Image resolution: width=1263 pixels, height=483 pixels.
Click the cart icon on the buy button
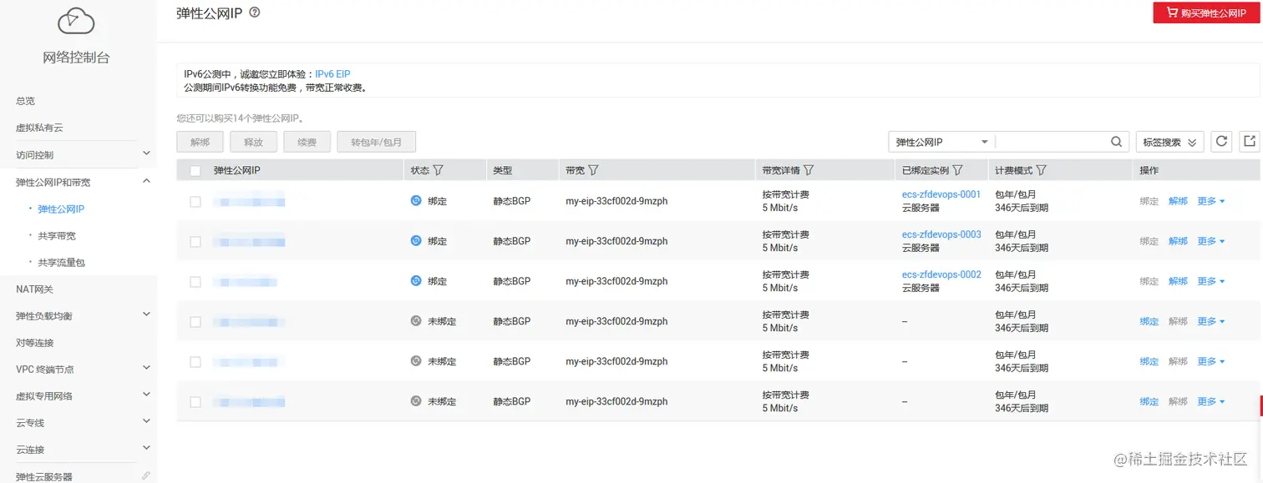pyautogui.click(x=1172, y=13)
